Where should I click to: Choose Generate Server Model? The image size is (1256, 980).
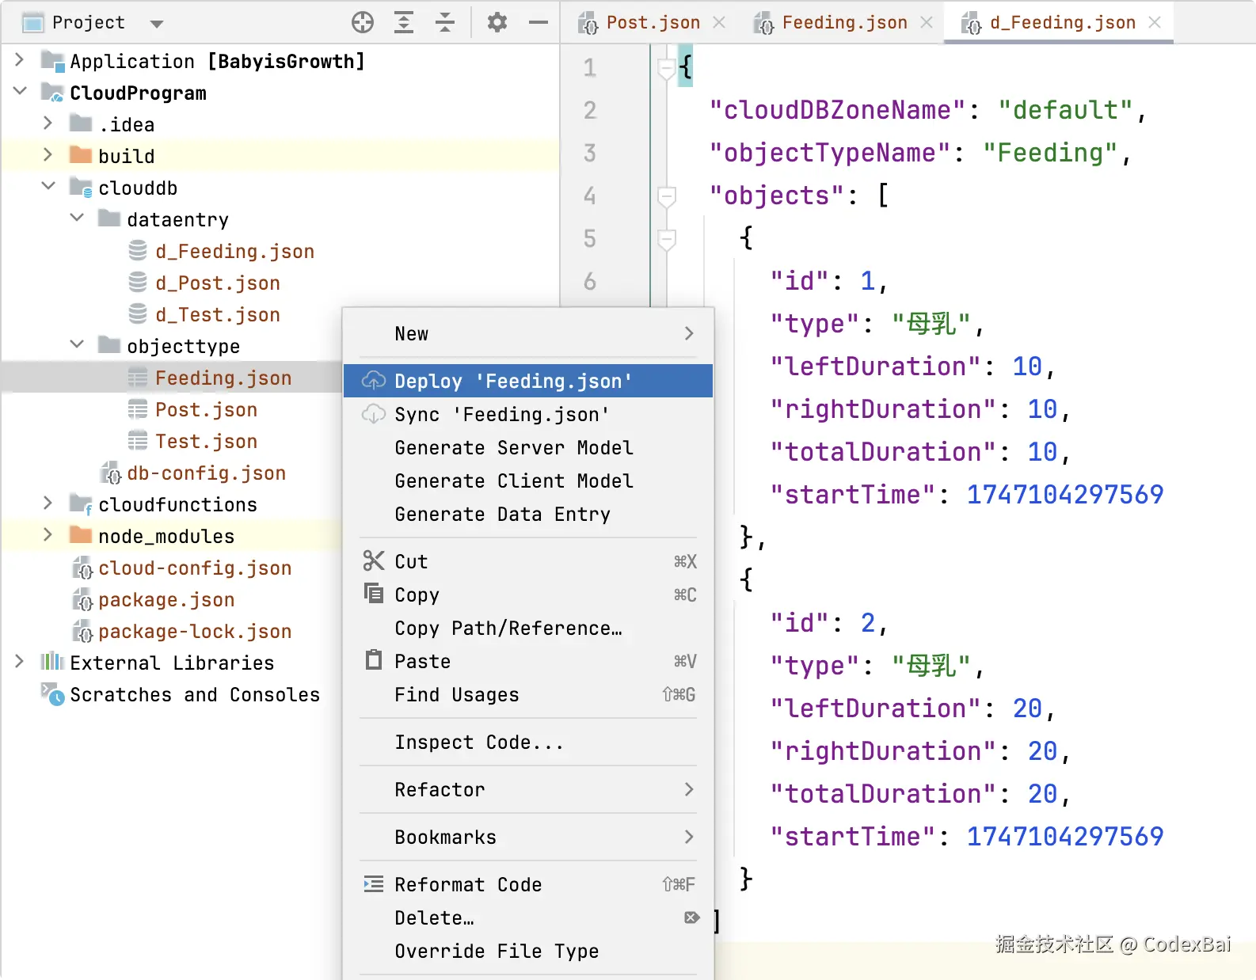[x=528, y=447]
